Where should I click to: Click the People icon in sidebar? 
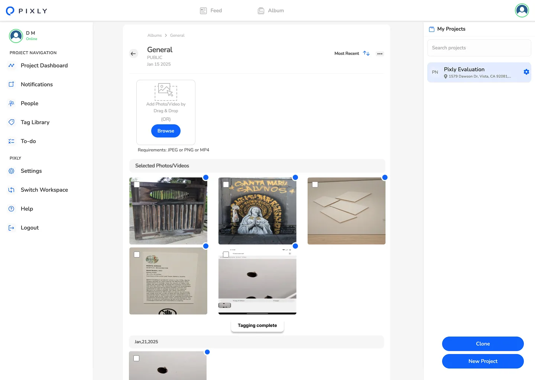[12, 104]
